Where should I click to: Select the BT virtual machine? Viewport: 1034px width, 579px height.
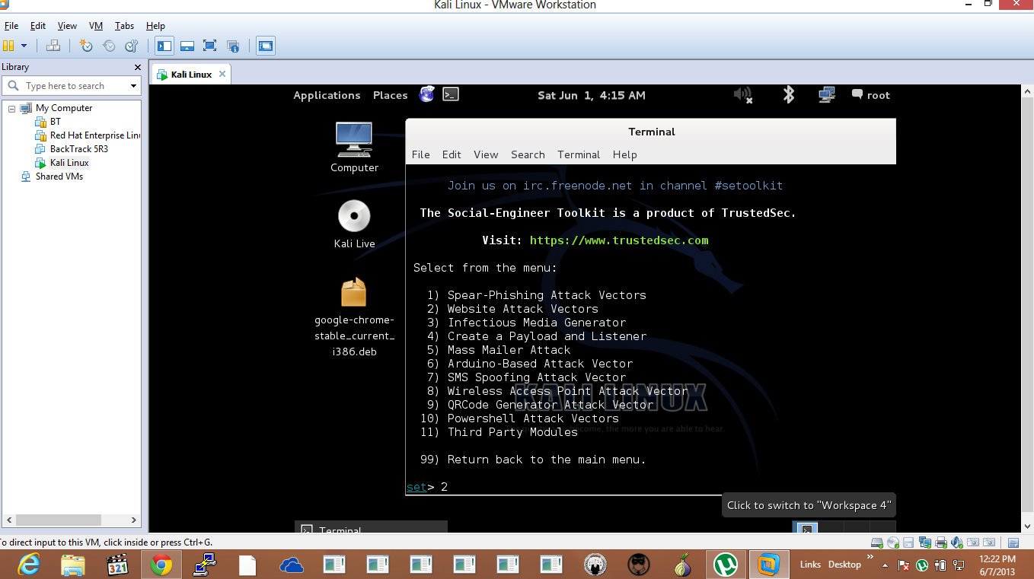point(56,122)
